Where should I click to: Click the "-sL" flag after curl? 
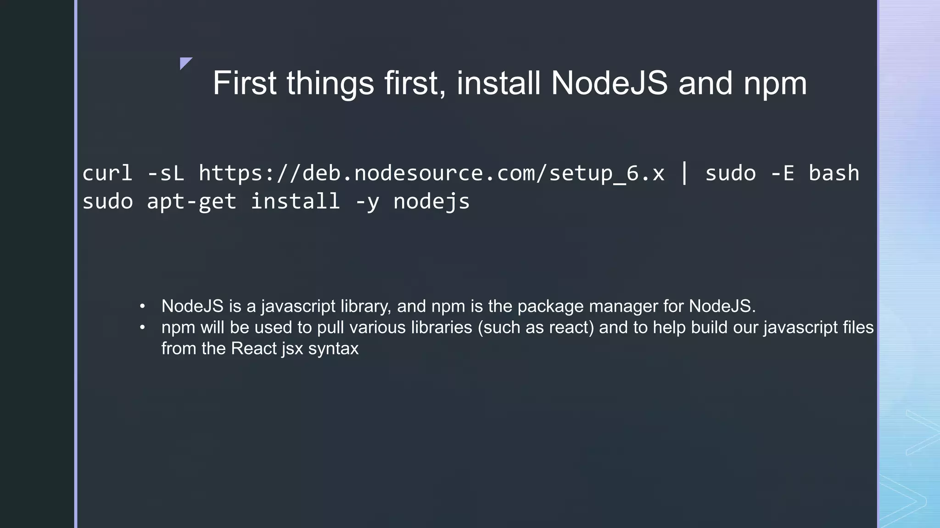[x=165, y=173]
